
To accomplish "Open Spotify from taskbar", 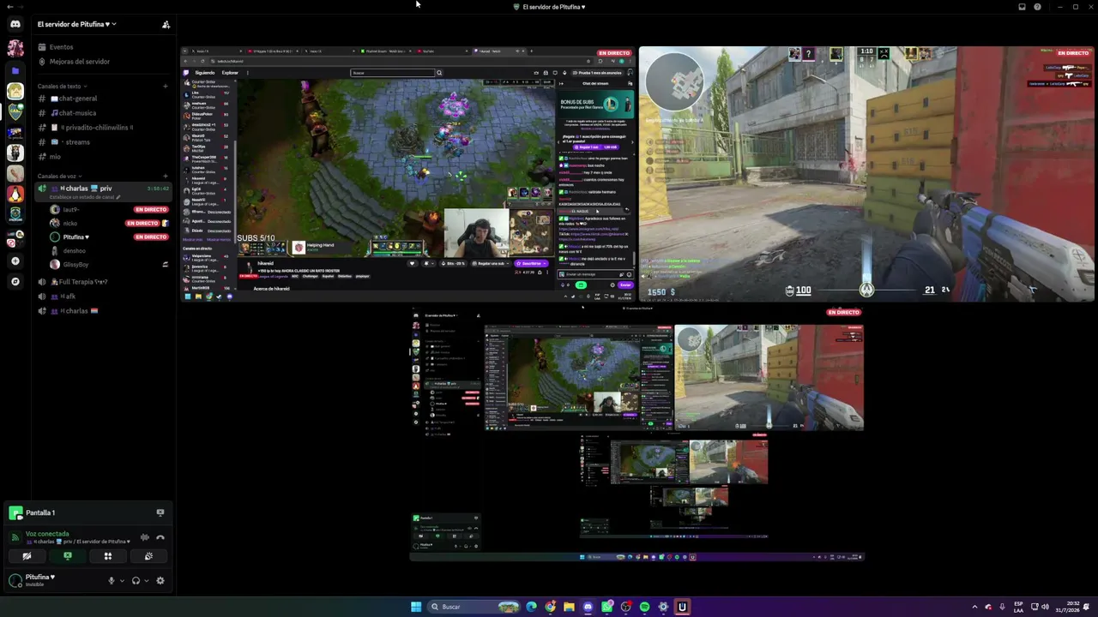I will click(645, 607).
